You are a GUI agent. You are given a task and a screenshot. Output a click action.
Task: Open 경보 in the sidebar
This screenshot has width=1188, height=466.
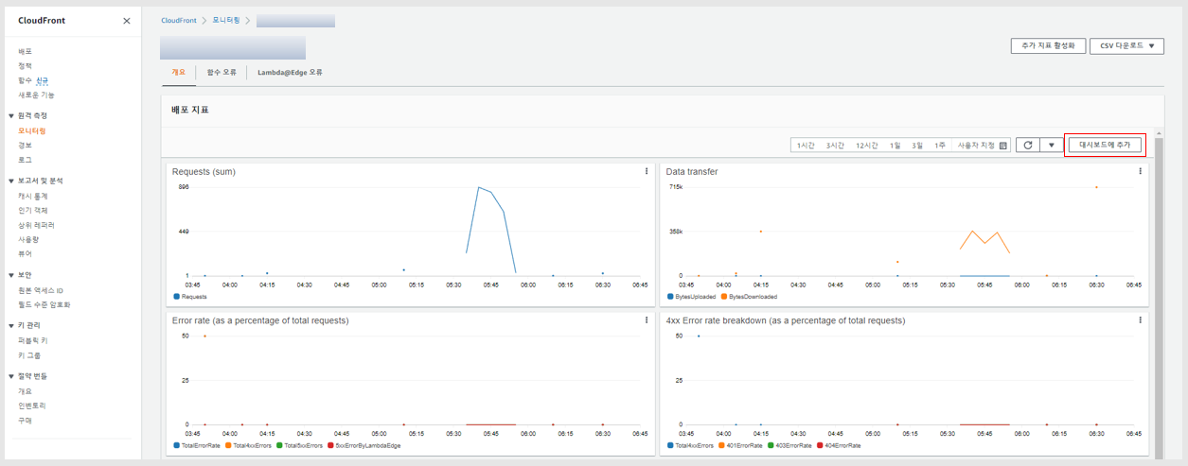[x=25, y=145]
